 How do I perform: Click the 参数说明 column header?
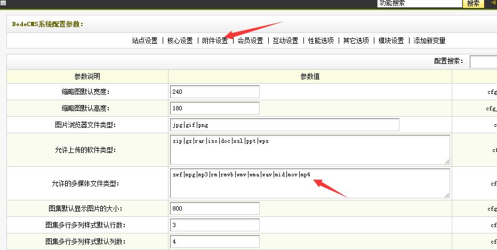coord(87,76)
